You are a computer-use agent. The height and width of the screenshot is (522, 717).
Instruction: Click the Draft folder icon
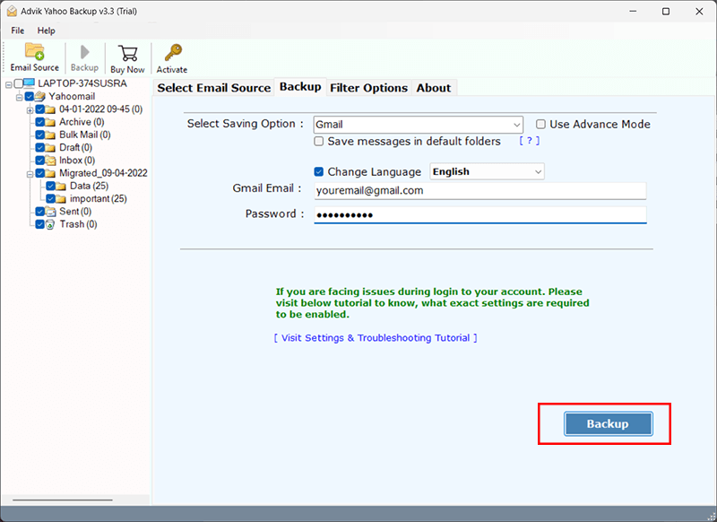pos(50,148)
